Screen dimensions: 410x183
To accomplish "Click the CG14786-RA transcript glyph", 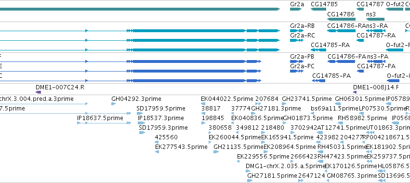I will (x=341, y=31).
